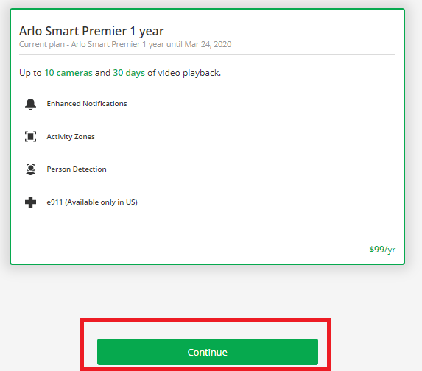Click the '1 year' part of the plan heading
The height and width of the screenshot is (371, 422).
coord(147,31)
